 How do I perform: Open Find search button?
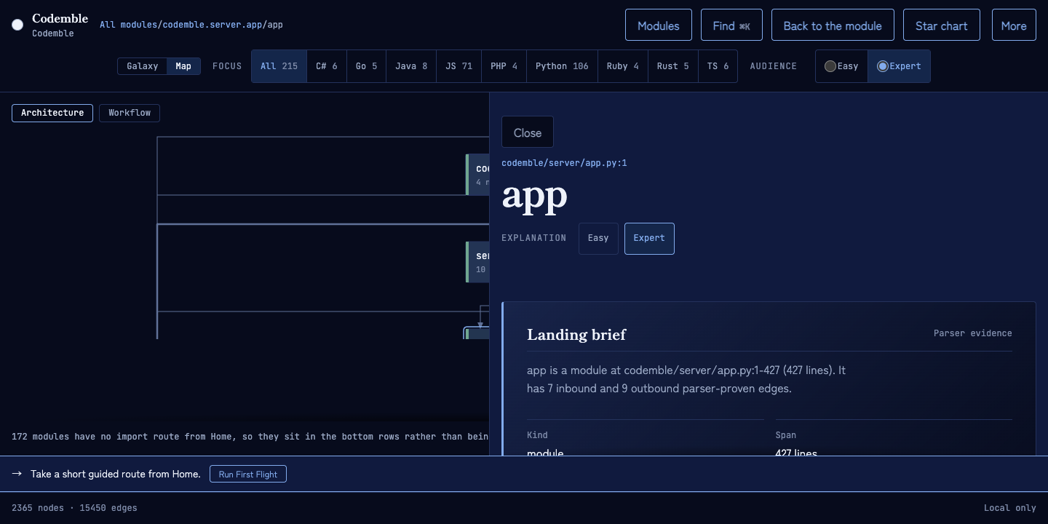click(x=731, y=25)
